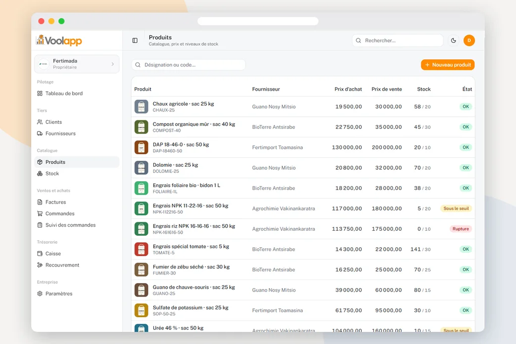This screenshot has height=344, width=516.
Task: Open the Fertimada company switcher
Action: 77,64
